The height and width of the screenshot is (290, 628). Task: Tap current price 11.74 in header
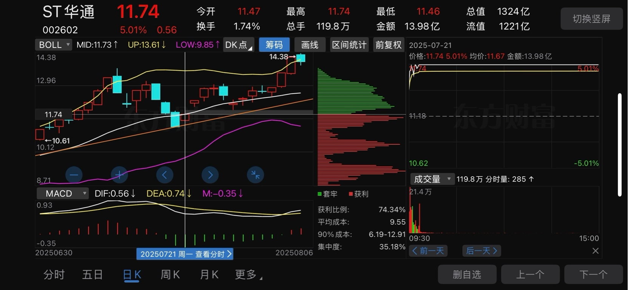point(138,12)
